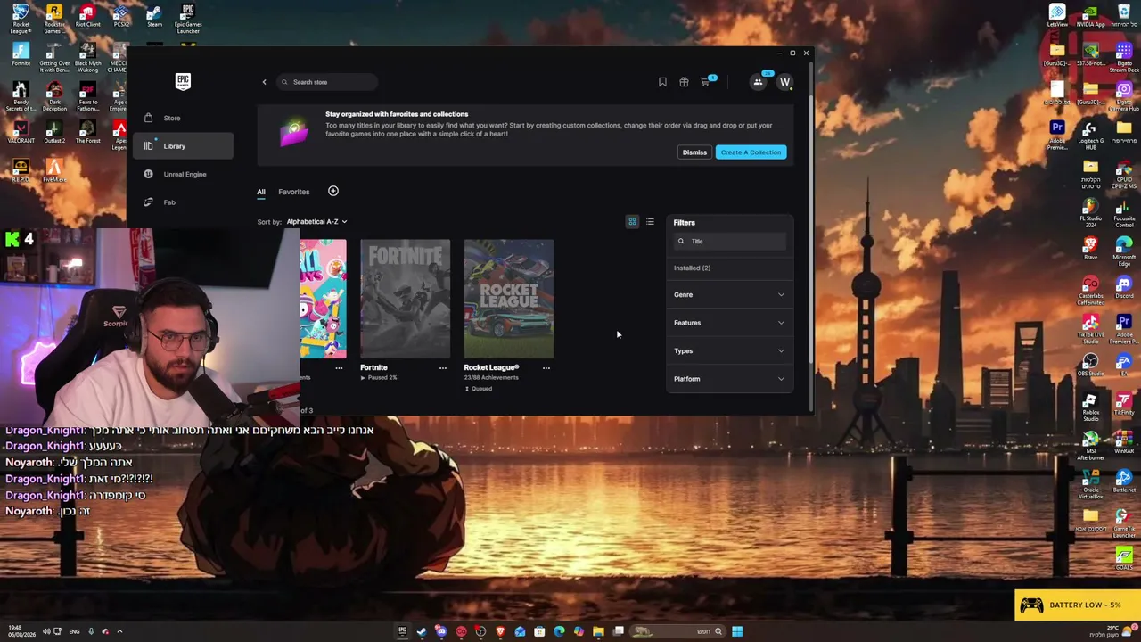Open the Fortnite desktop shortcut
The width and height of the screenshot is (1141, 642).
[21, 55]
